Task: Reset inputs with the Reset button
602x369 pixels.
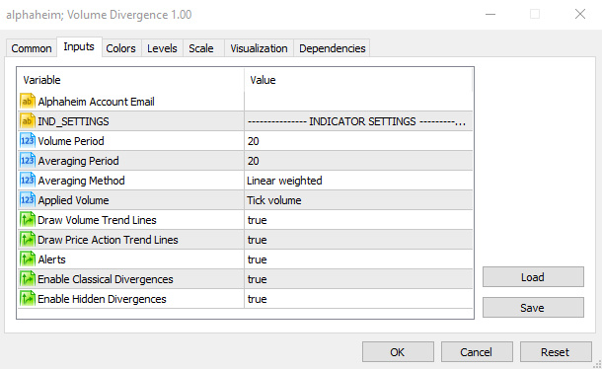Action: click(x=556, y=352)
